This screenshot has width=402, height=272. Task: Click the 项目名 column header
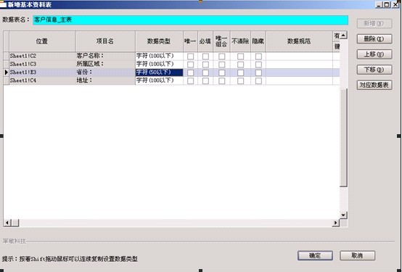coord(105,41)
